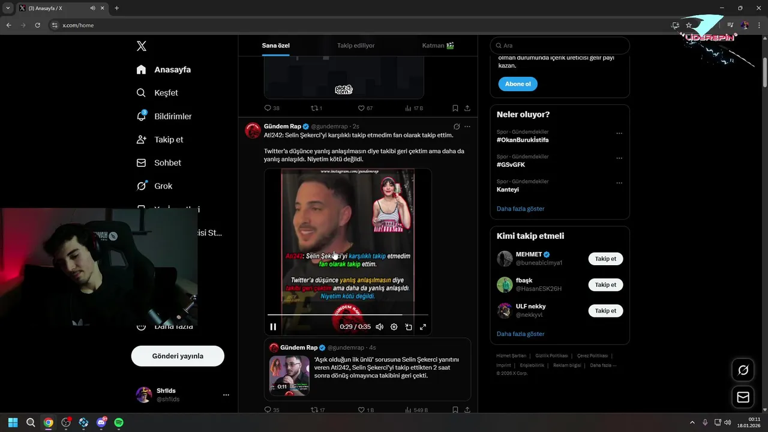Screen dimensions: 768x432
Task: Switch to the Katman tab
Action: (x=438, y=46)
